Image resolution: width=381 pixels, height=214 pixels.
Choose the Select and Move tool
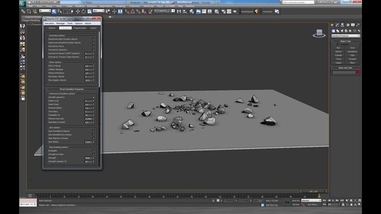[78, 11]
